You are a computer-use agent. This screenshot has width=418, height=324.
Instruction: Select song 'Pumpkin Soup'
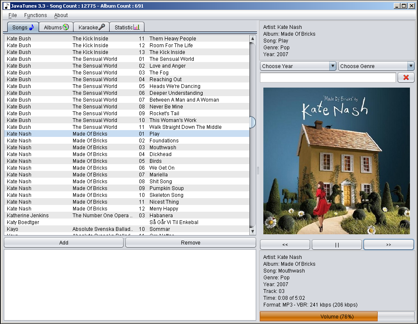coord(127,188)
